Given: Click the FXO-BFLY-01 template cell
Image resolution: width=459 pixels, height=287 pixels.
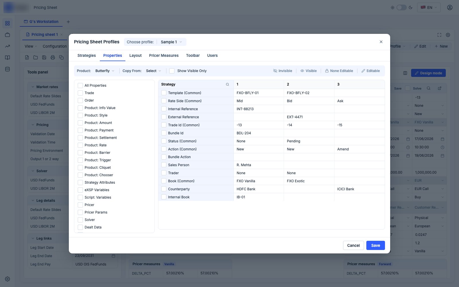Looking at the screenshot, I should click(259, 93).
